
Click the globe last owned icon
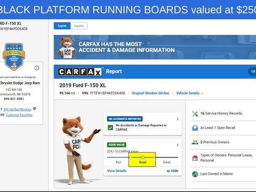pos(195,174)
